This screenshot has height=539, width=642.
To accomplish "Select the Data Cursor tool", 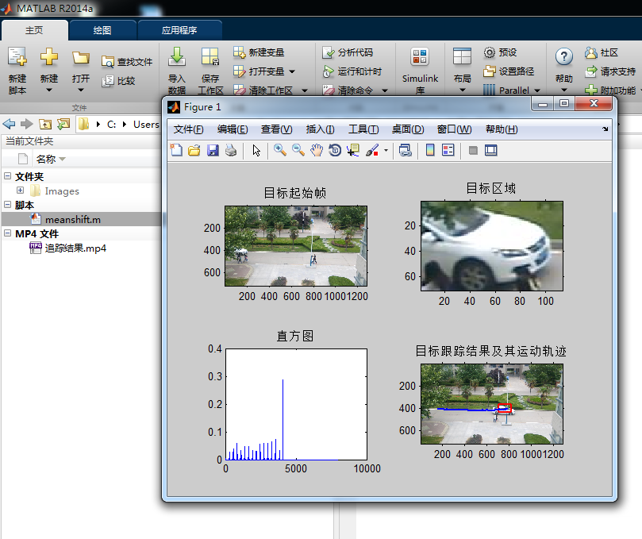I will click(x=353, y=150).
